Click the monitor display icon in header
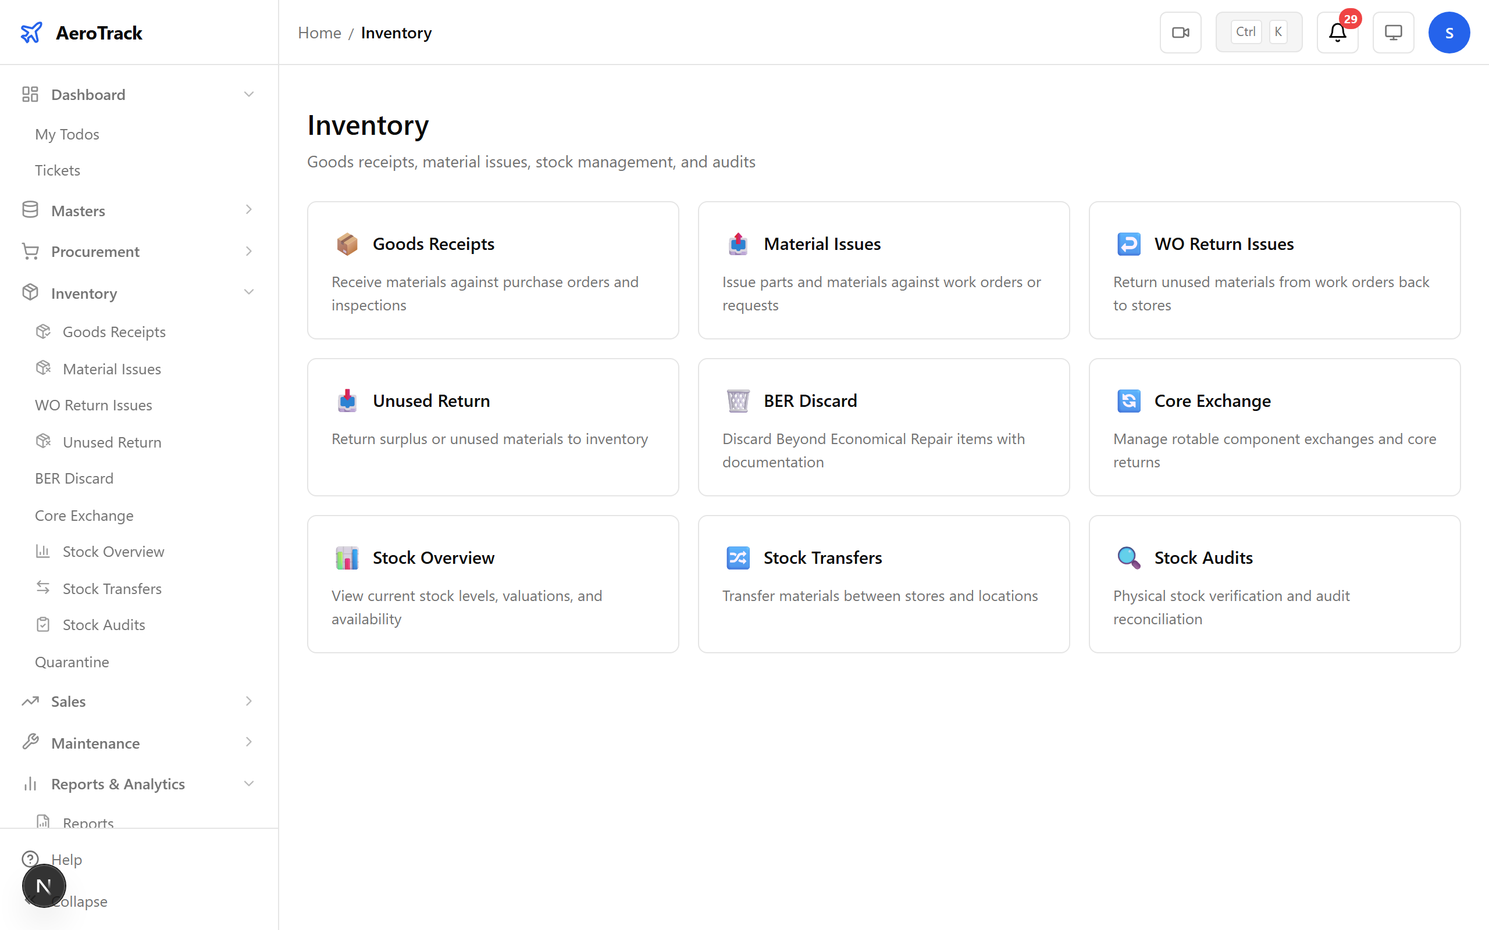1489x930 pixels. (x=1393, y=33)
